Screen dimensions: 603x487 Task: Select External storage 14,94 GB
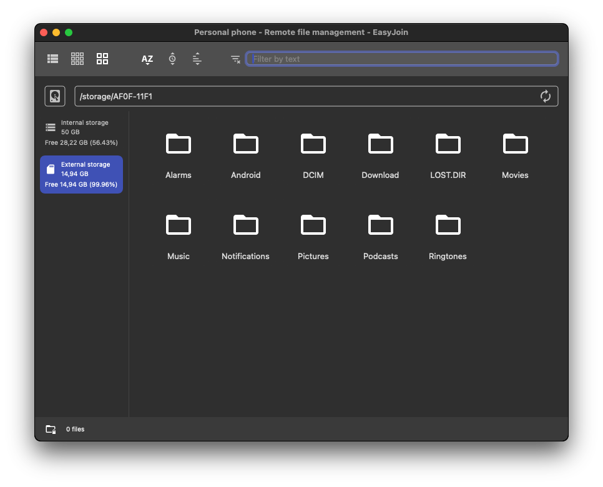pyautogui.click(x=82, y=174)
